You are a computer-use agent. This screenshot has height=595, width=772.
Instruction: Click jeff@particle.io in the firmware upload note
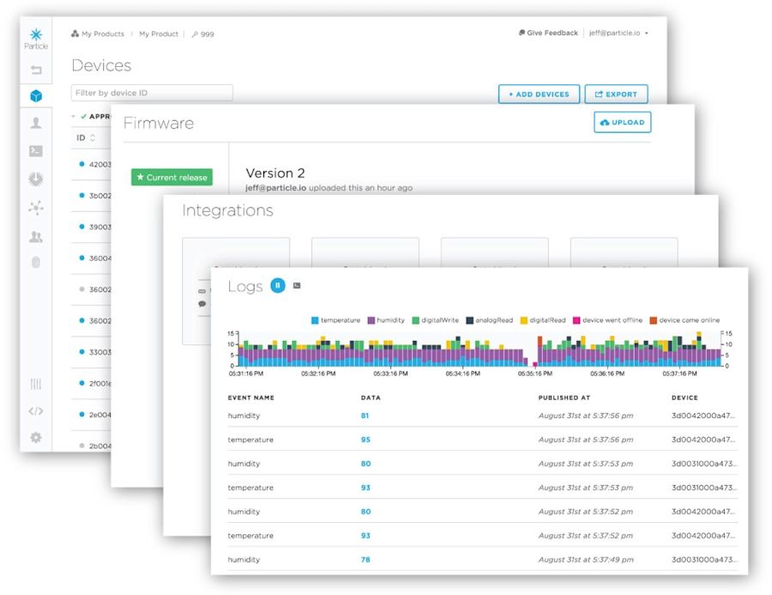click(275, 188)
